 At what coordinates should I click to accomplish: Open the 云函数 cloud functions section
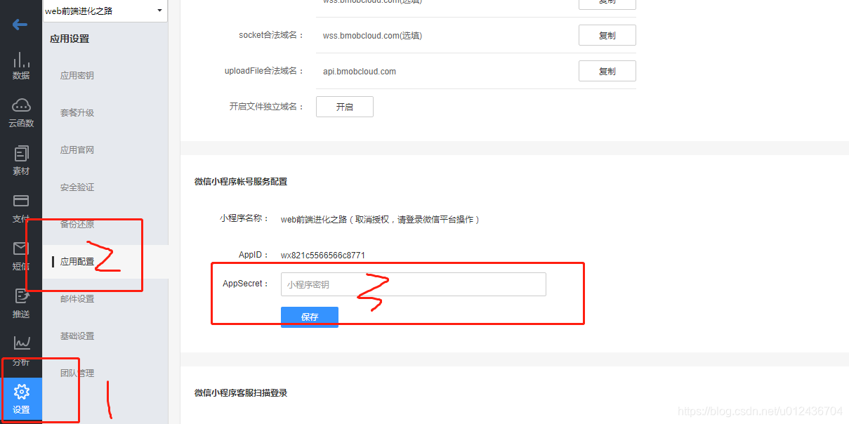21,113
